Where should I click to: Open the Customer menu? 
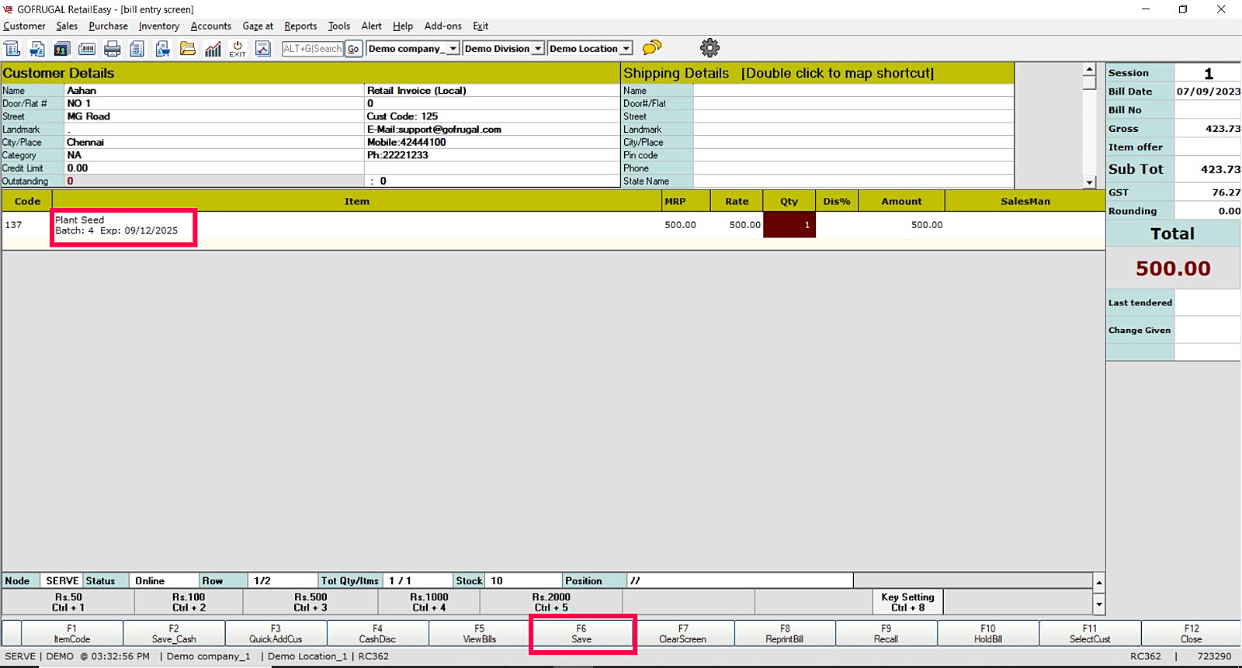click(24, 26)
